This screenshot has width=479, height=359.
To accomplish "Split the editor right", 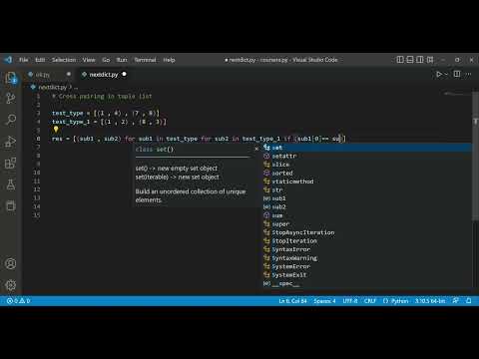I will [x=457, y=74].
